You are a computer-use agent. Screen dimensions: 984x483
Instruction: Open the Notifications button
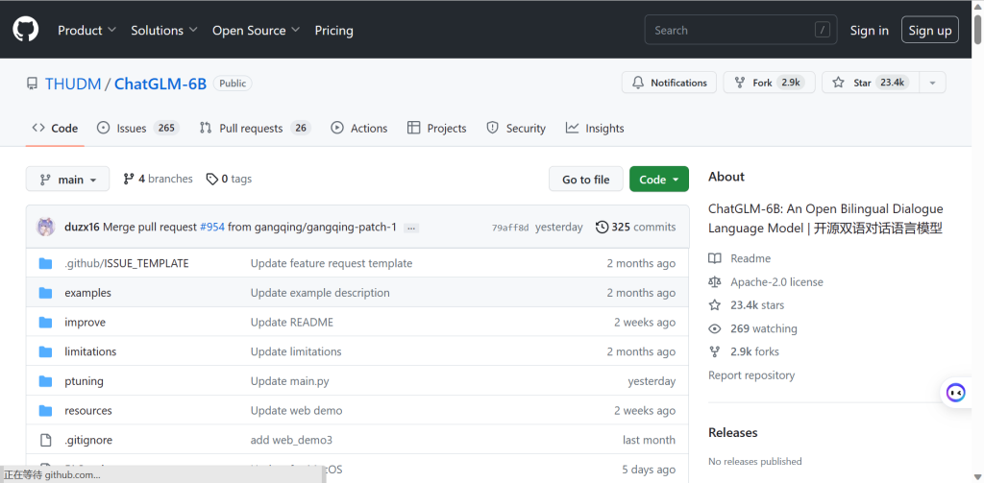click(x=670, y=83)
